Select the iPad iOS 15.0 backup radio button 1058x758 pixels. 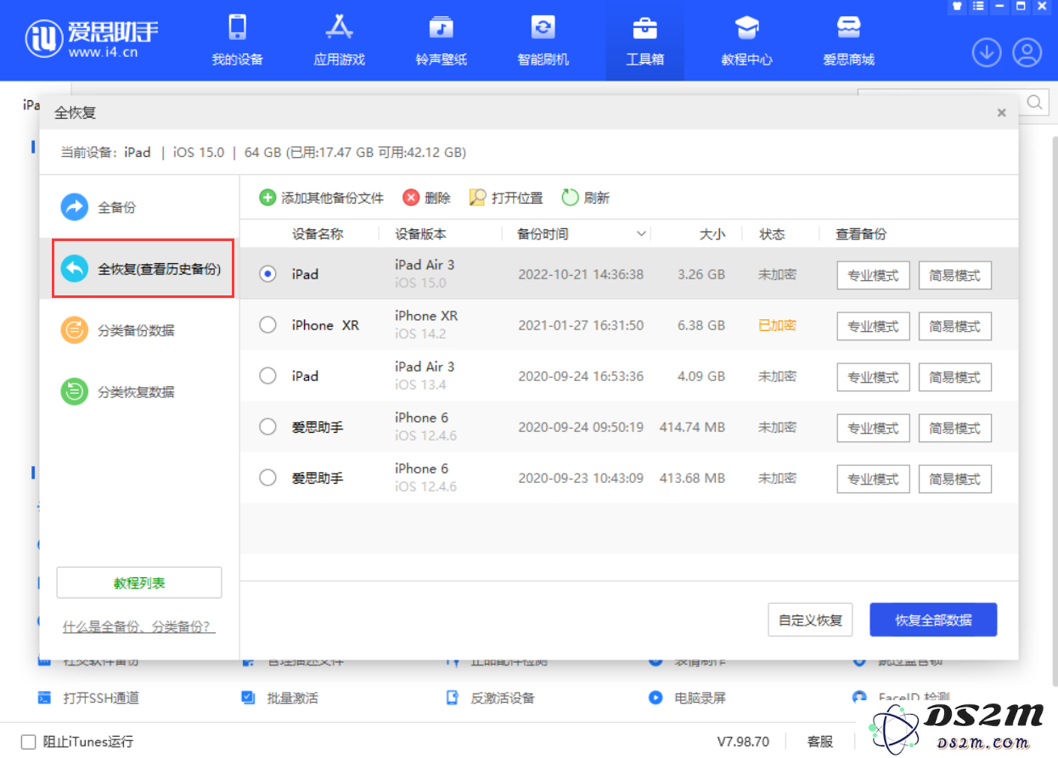click(x=267, y=274)
